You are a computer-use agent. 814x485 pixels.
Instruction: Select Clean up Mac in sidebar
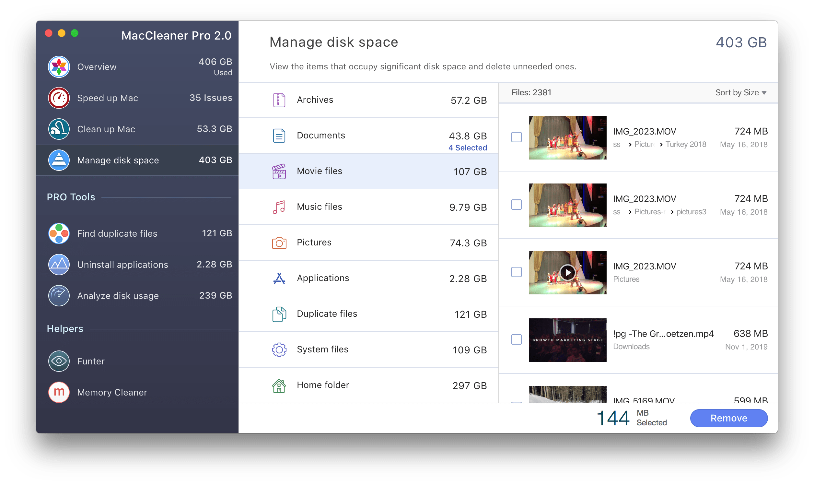137,129
